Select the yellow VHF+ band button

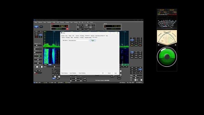click(x=132, y=45)
